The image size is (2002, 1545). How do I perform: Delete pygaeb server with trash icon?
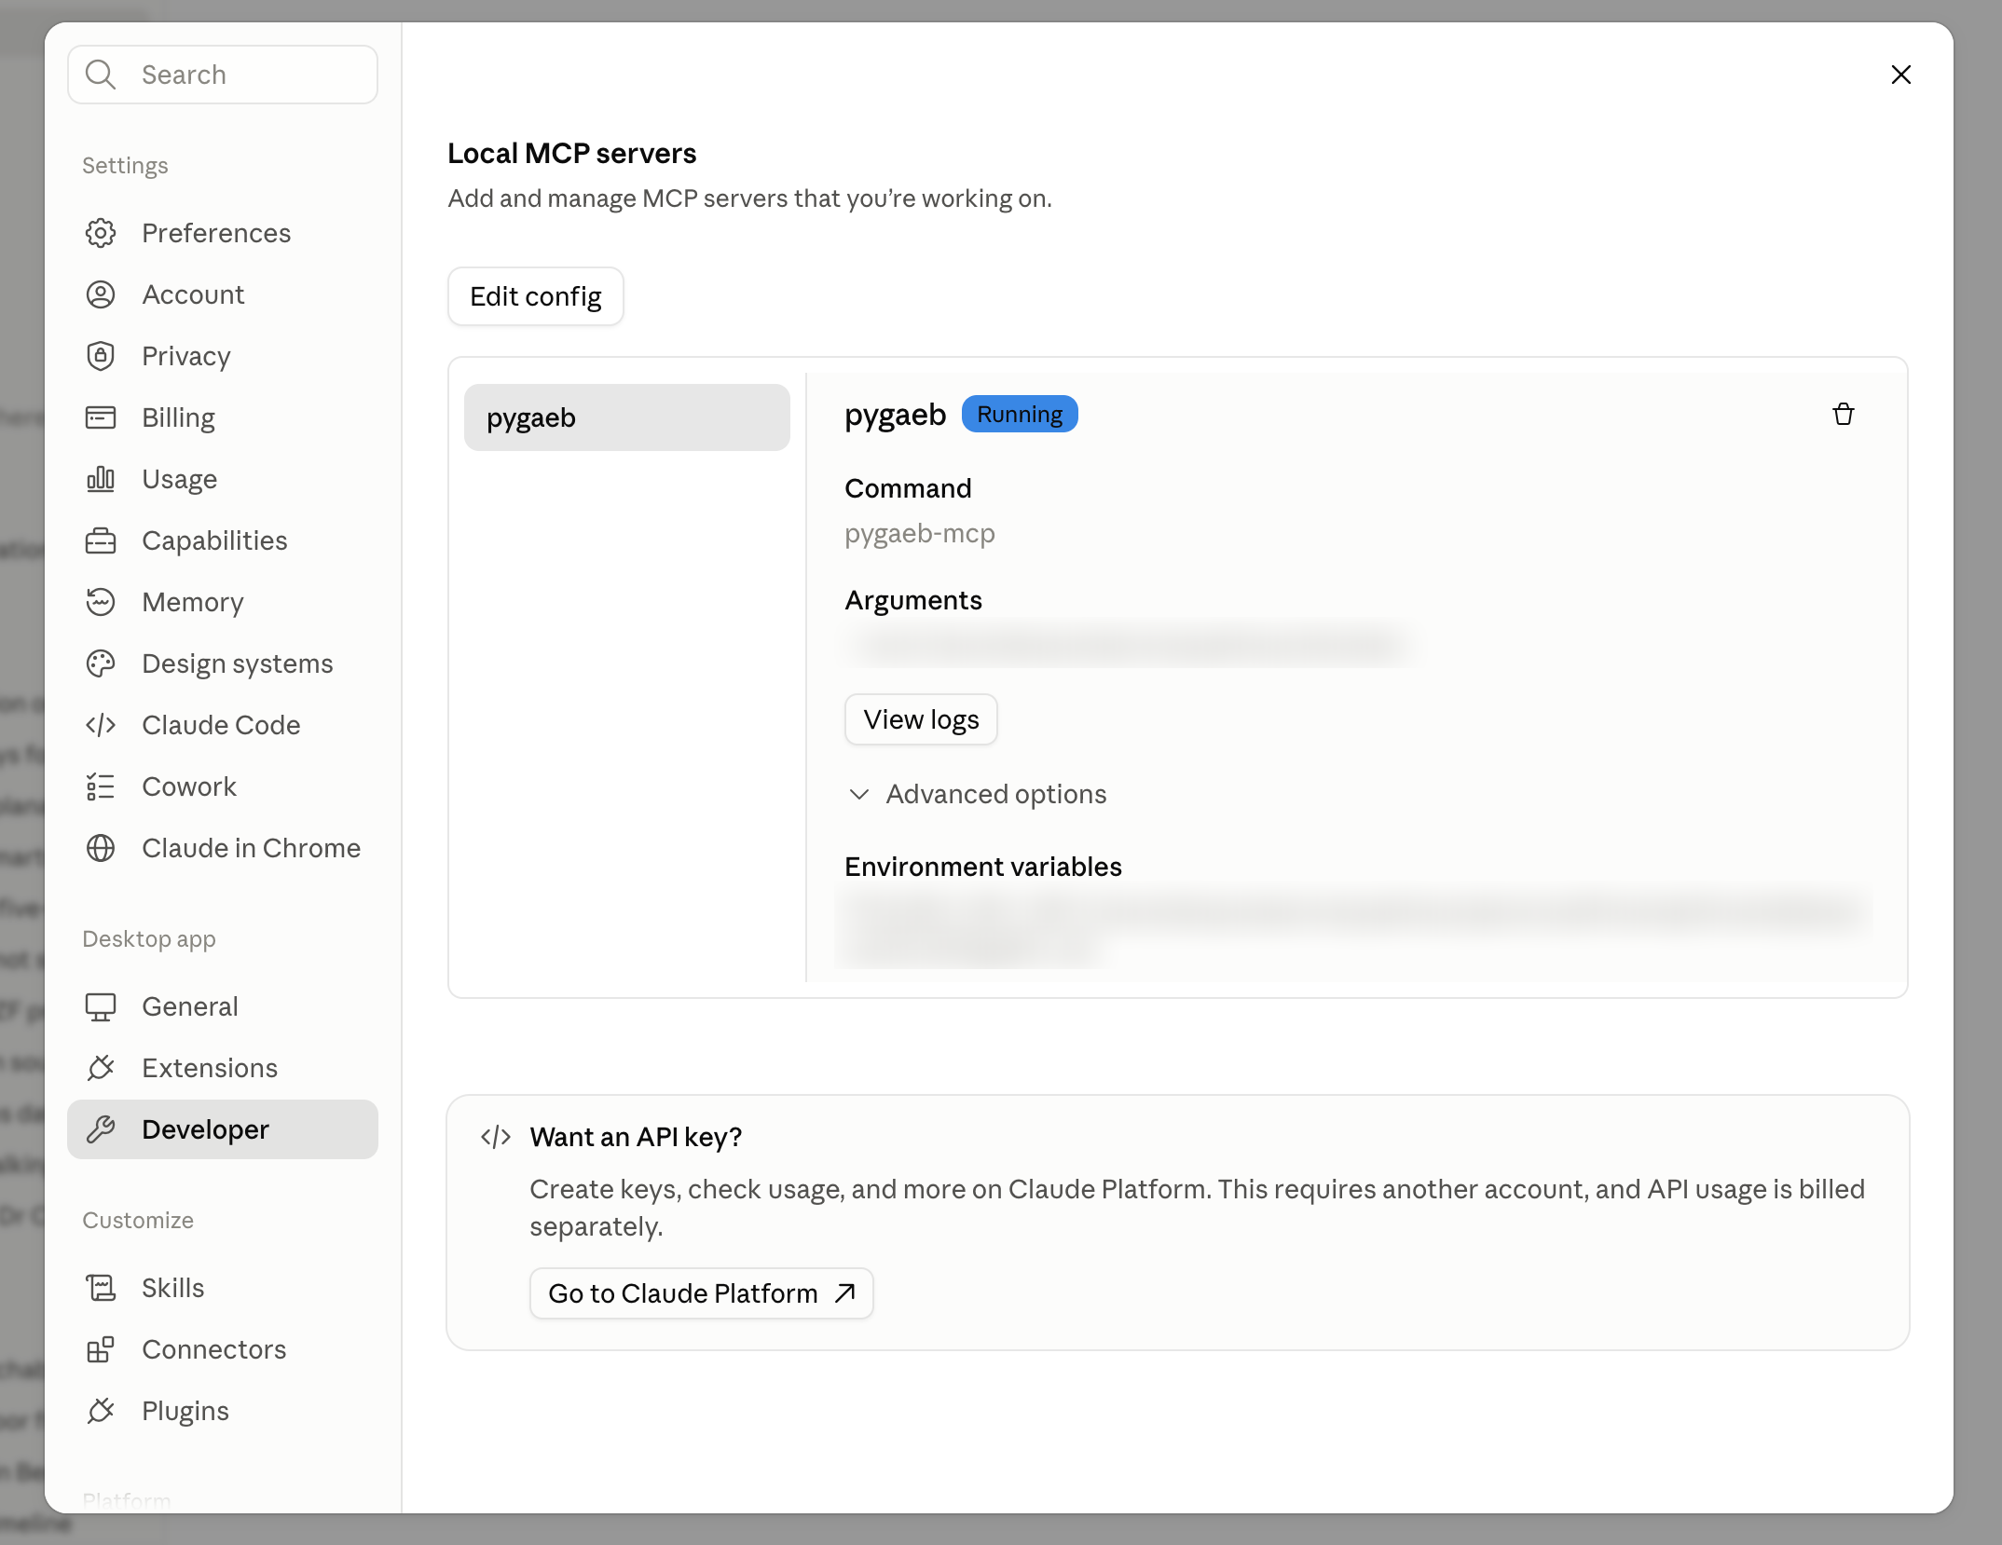coord(1844,415)
